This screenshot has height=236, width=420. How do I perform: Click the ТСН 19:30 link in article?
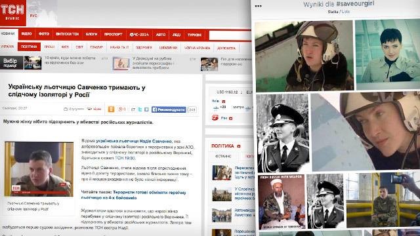pyautogui.click(x=125, y=158)
